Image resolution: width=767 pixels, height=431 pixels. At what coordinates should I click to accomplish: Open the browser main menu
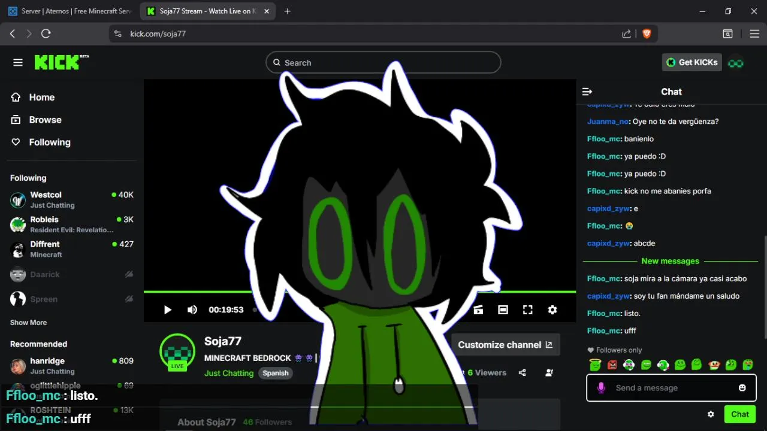[754, 34]
